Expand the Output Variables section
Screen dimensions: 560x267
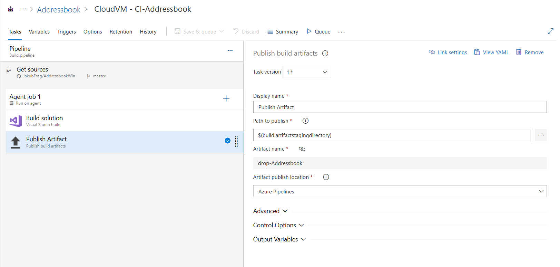pyautogui.click(x=279, y=239)
